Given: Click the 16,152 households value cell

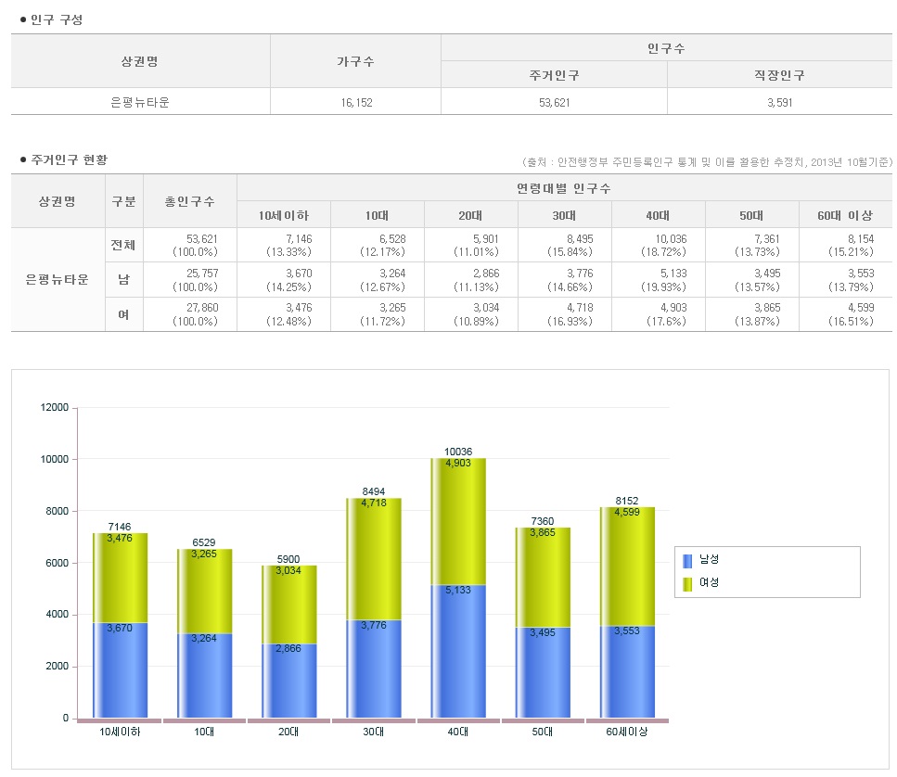Looking at the screenshot, I should (x=355, y=102).
